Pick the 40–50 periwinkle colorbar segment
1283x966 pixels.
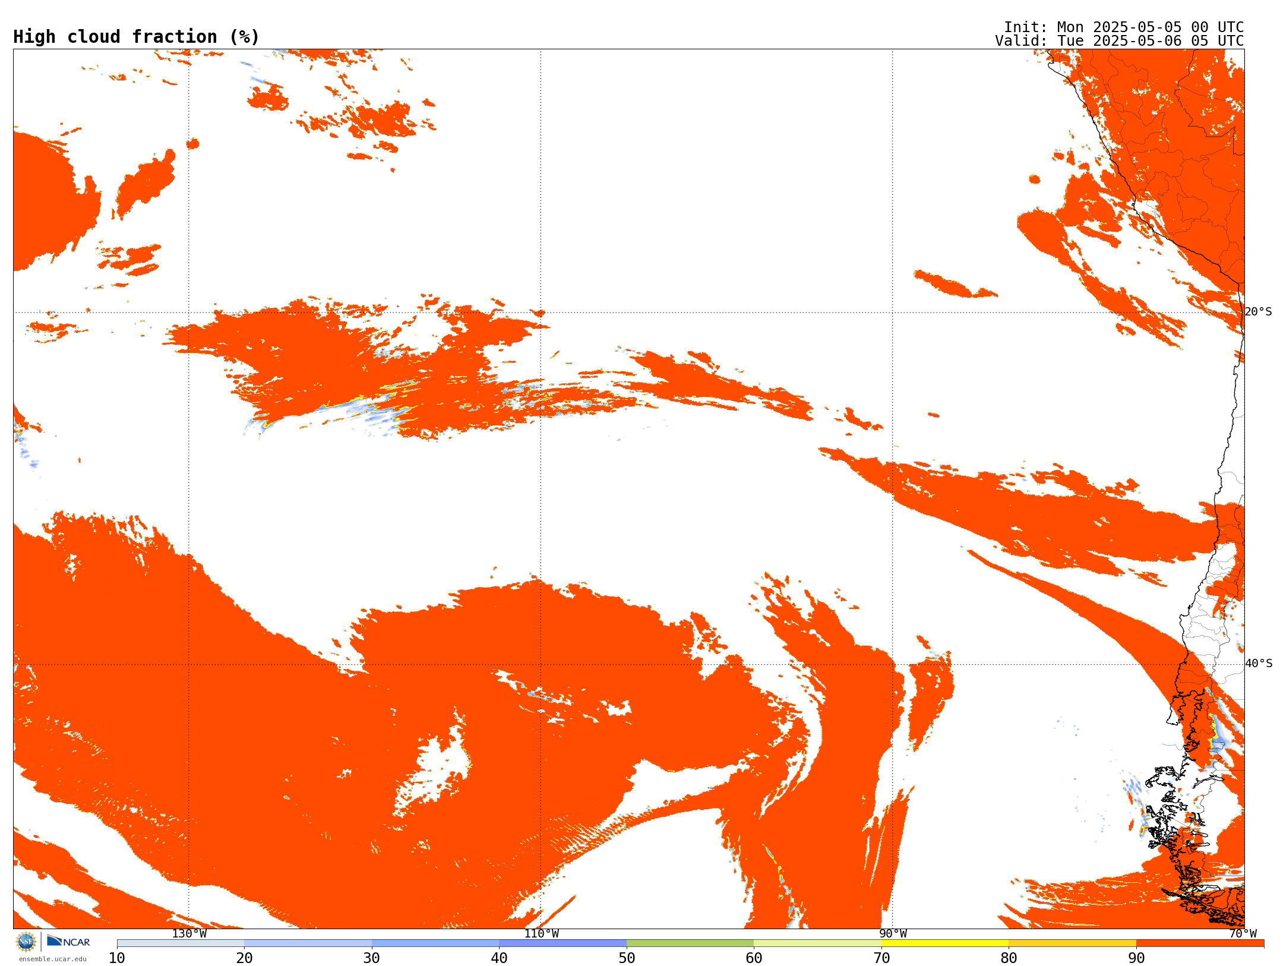563,943
